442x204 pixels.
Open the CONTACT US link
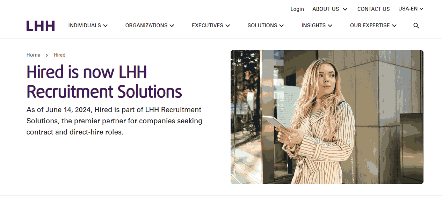[x=374, y=9]
